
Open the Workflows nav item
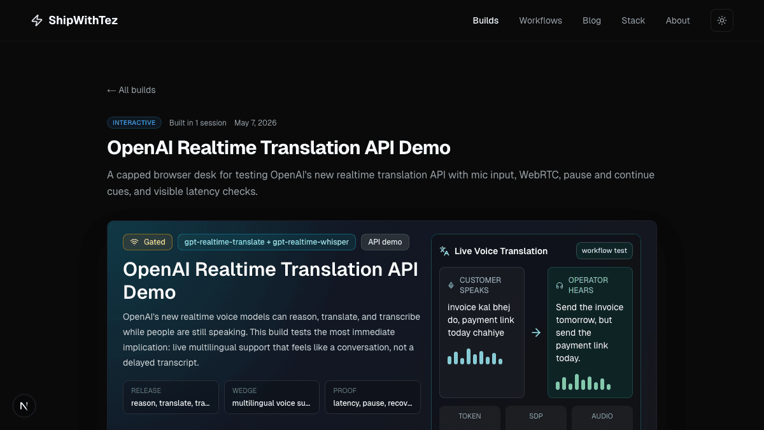pos(541,20)
